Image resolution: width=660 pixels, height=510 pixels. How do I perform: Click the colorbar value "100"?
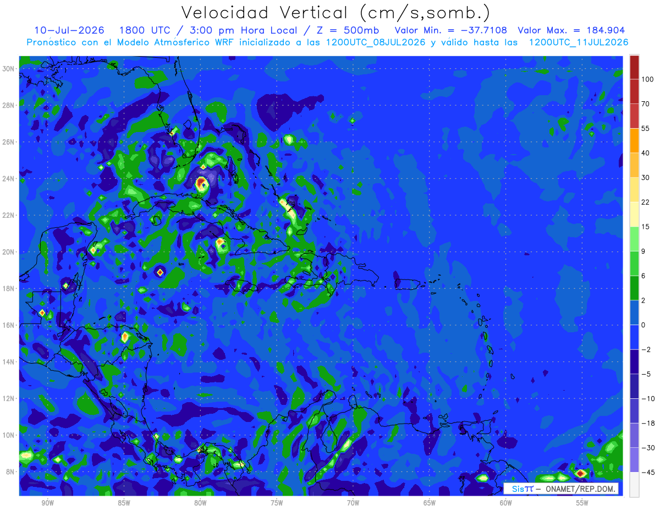coord(647,79)
